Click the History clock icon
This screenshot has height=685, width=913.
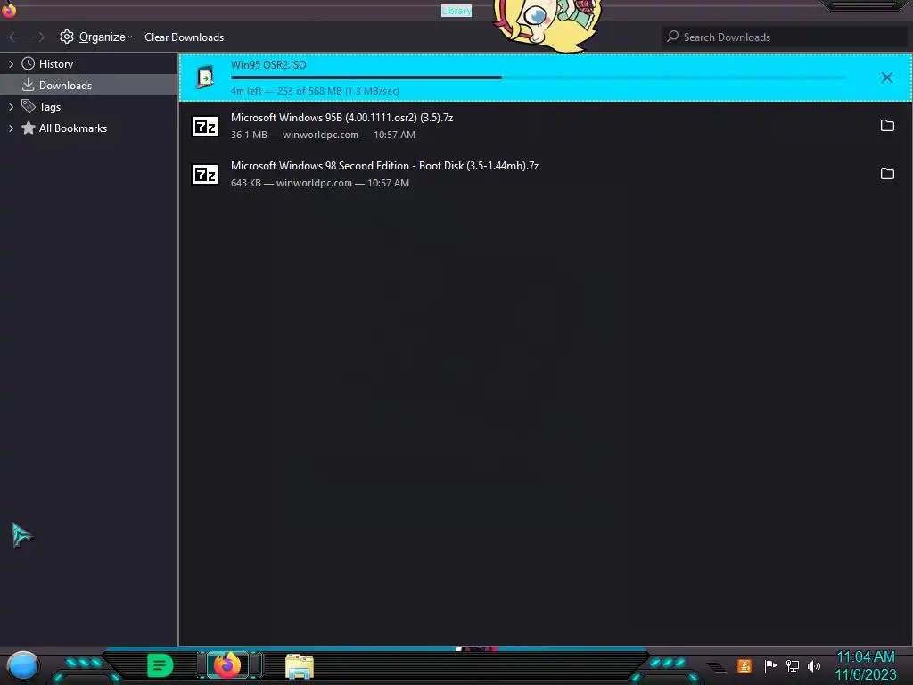pyautogui.click(x=28, y=63)
